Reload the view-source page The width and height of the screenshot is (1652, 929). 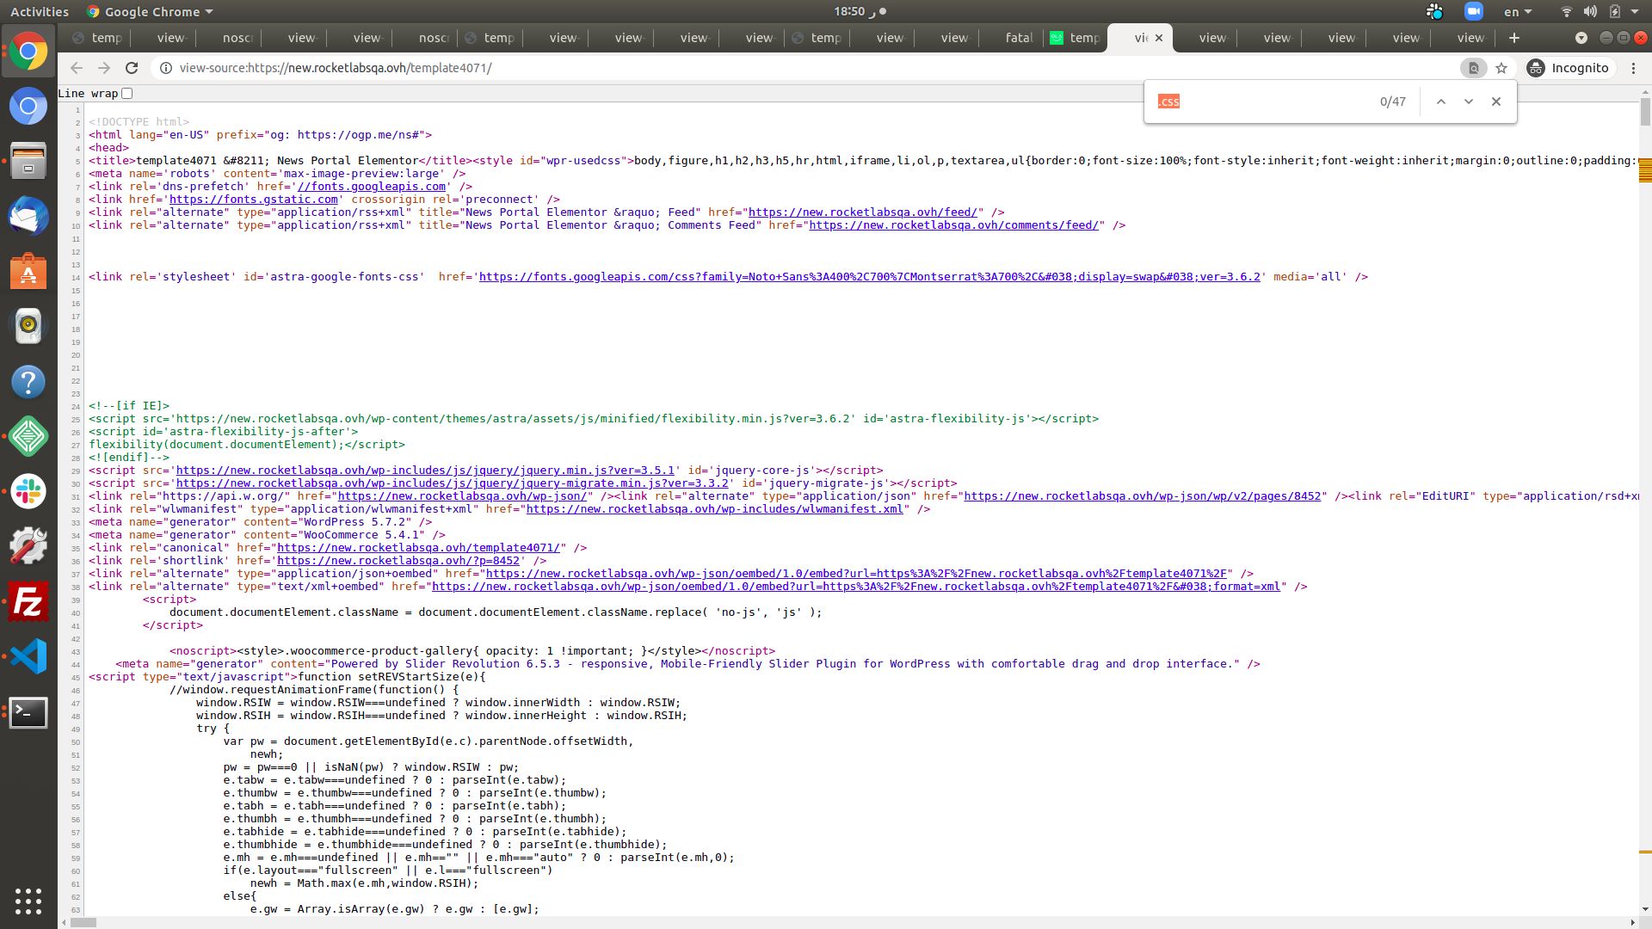coord(132,68)
